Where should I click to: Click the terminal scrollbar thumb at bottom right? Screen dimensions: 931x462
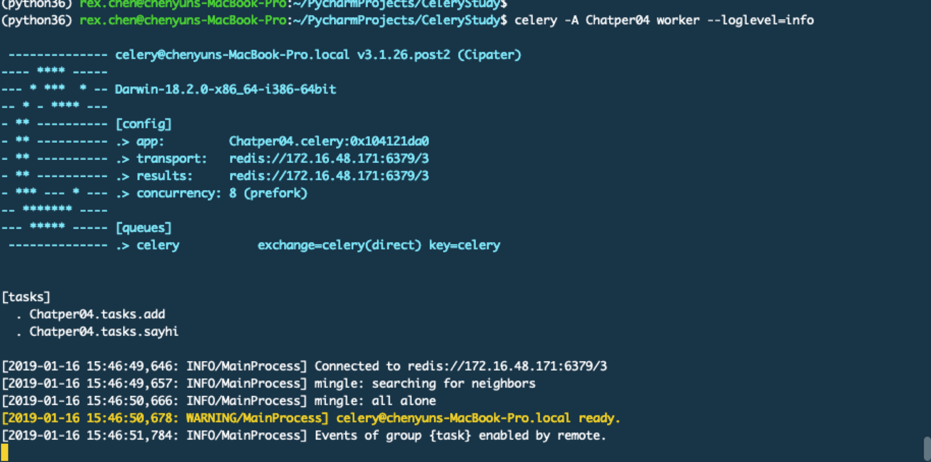point(927,449)
